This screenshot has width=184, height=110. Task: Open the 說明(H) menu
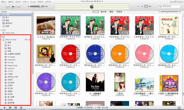point(48,2)
